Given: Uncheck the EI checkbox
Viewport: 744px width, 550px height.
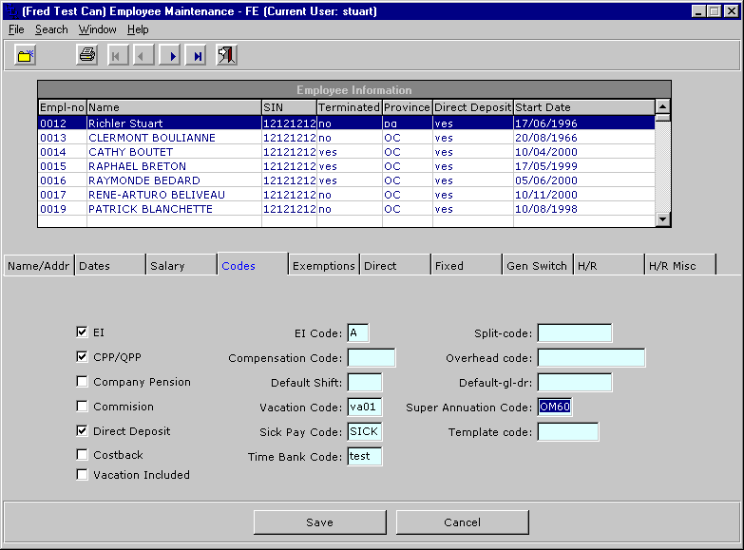Looking at the screenshot, I should tap(83, 332).
